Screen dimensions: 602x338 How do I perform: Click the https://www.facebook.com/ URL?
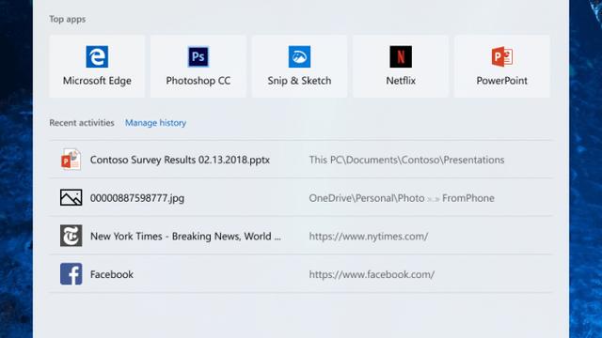click(x=372, y=274)
